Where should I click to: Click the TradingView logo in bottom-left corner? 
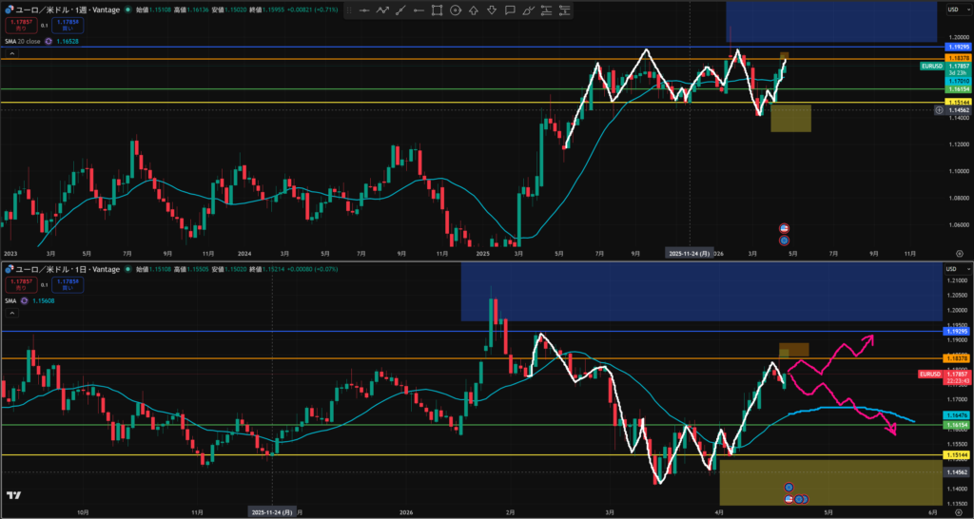point(13,495)
